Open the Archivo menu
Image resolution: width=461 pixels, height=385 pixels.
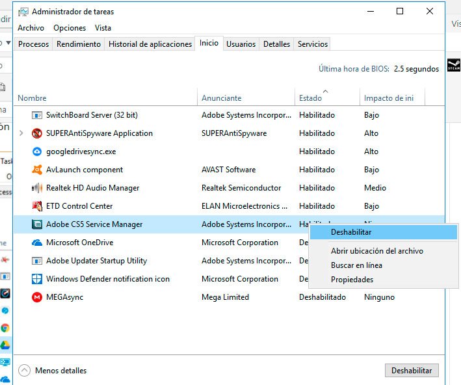(31, 28)
